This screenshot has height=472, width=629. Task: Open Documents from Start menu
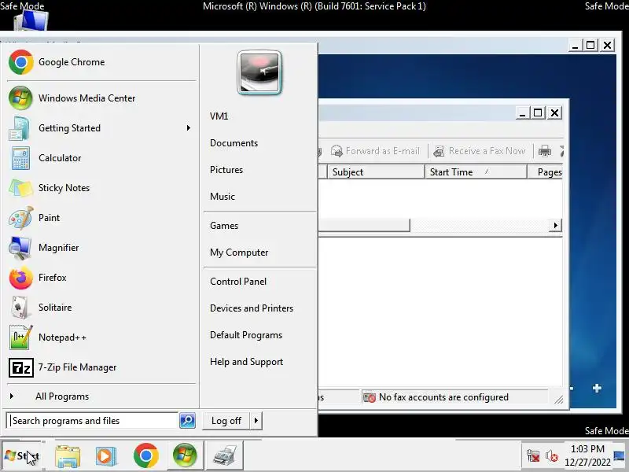click(x=234, y=143)
